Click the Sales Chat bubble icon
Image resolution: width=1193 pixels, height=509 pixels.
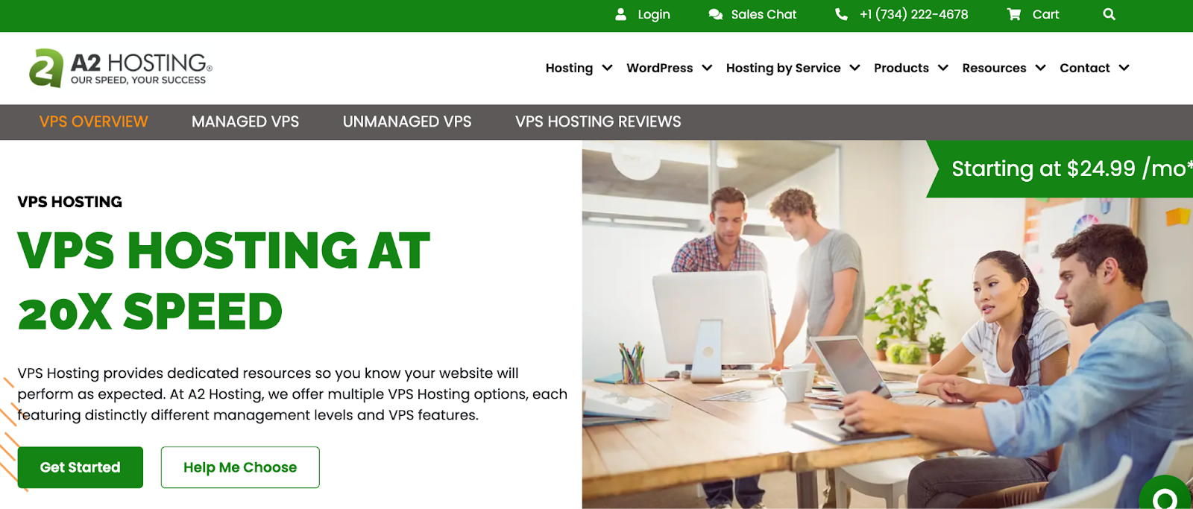[x=715, y=14]
